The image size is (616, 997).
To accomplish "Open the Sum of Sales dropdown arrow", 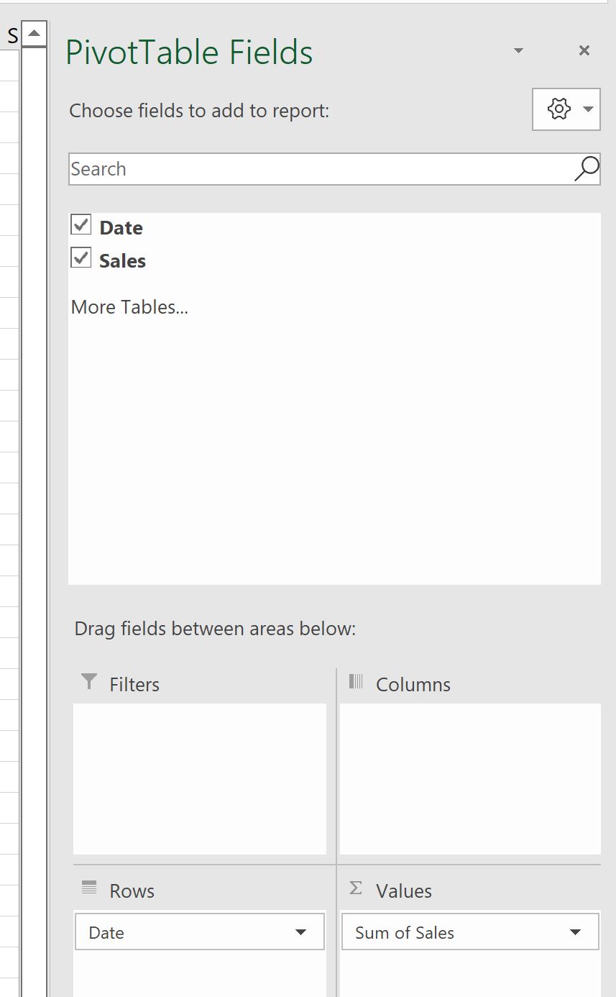I will [575, 933].
